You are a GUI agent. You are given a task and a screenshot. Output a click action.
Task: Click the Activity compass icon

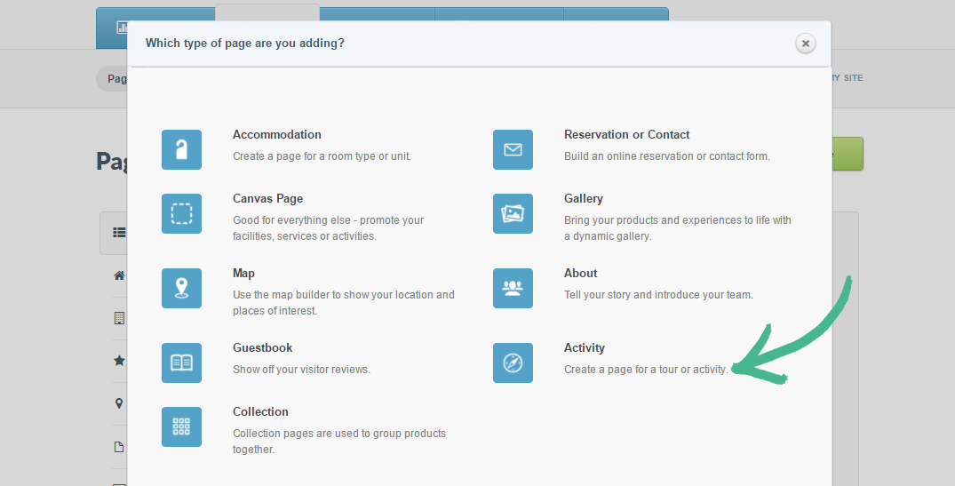513,363
